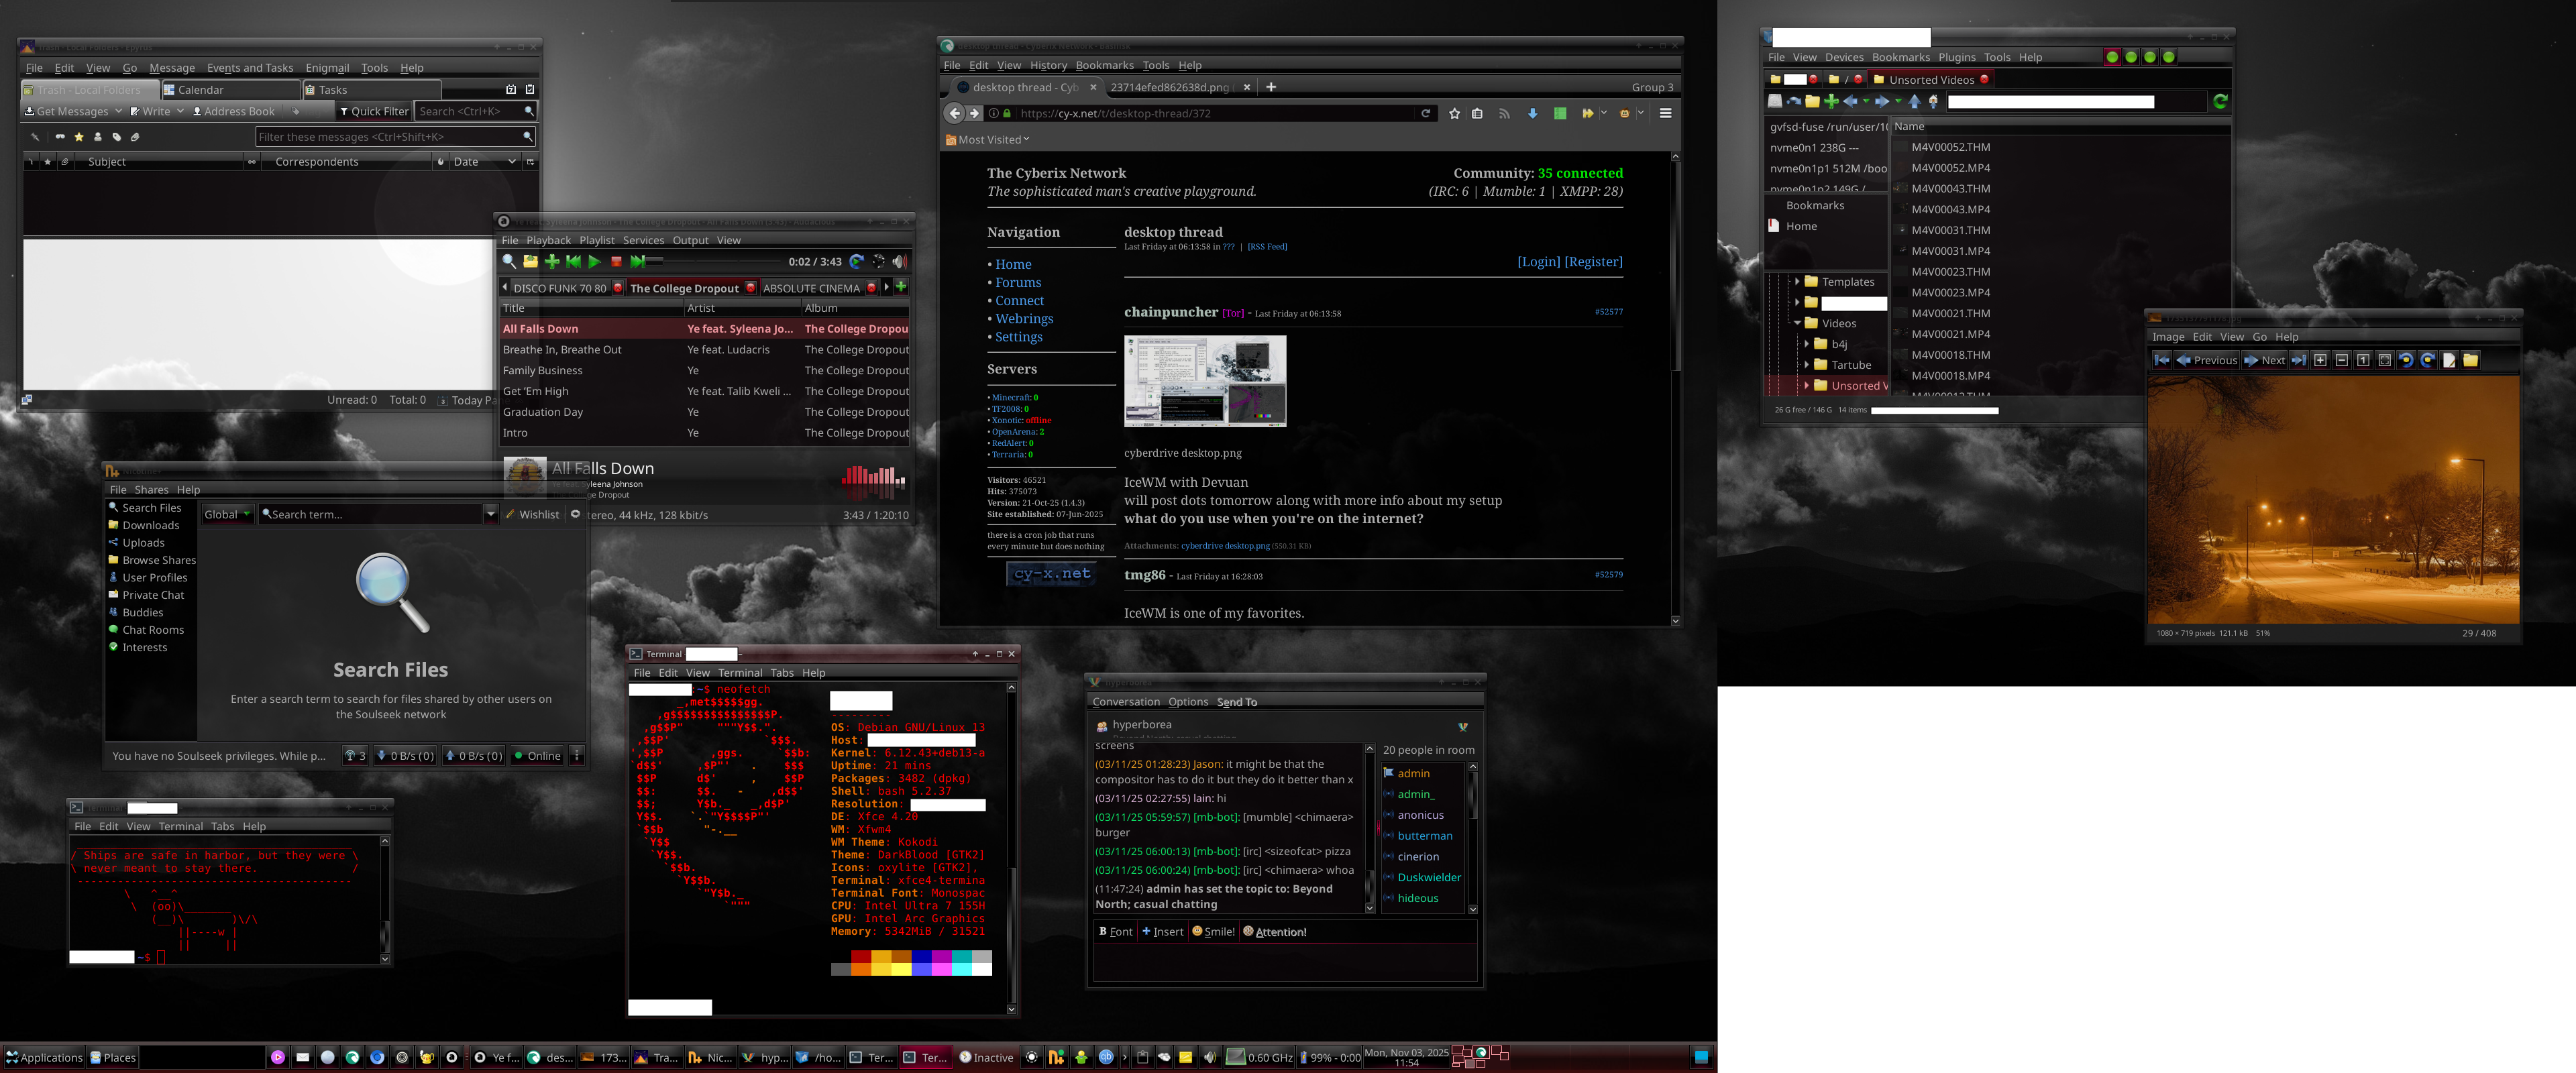Toggle shuffle with the dice icon

point(878,262)
